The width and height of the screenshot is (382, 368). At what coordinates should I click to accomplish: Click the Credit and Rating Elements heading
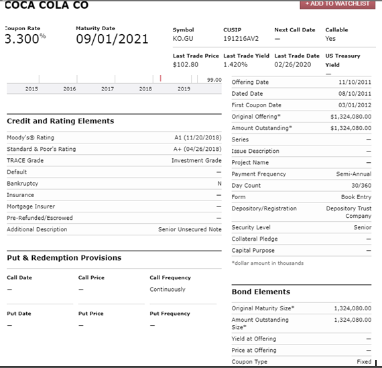coord(60,121)
